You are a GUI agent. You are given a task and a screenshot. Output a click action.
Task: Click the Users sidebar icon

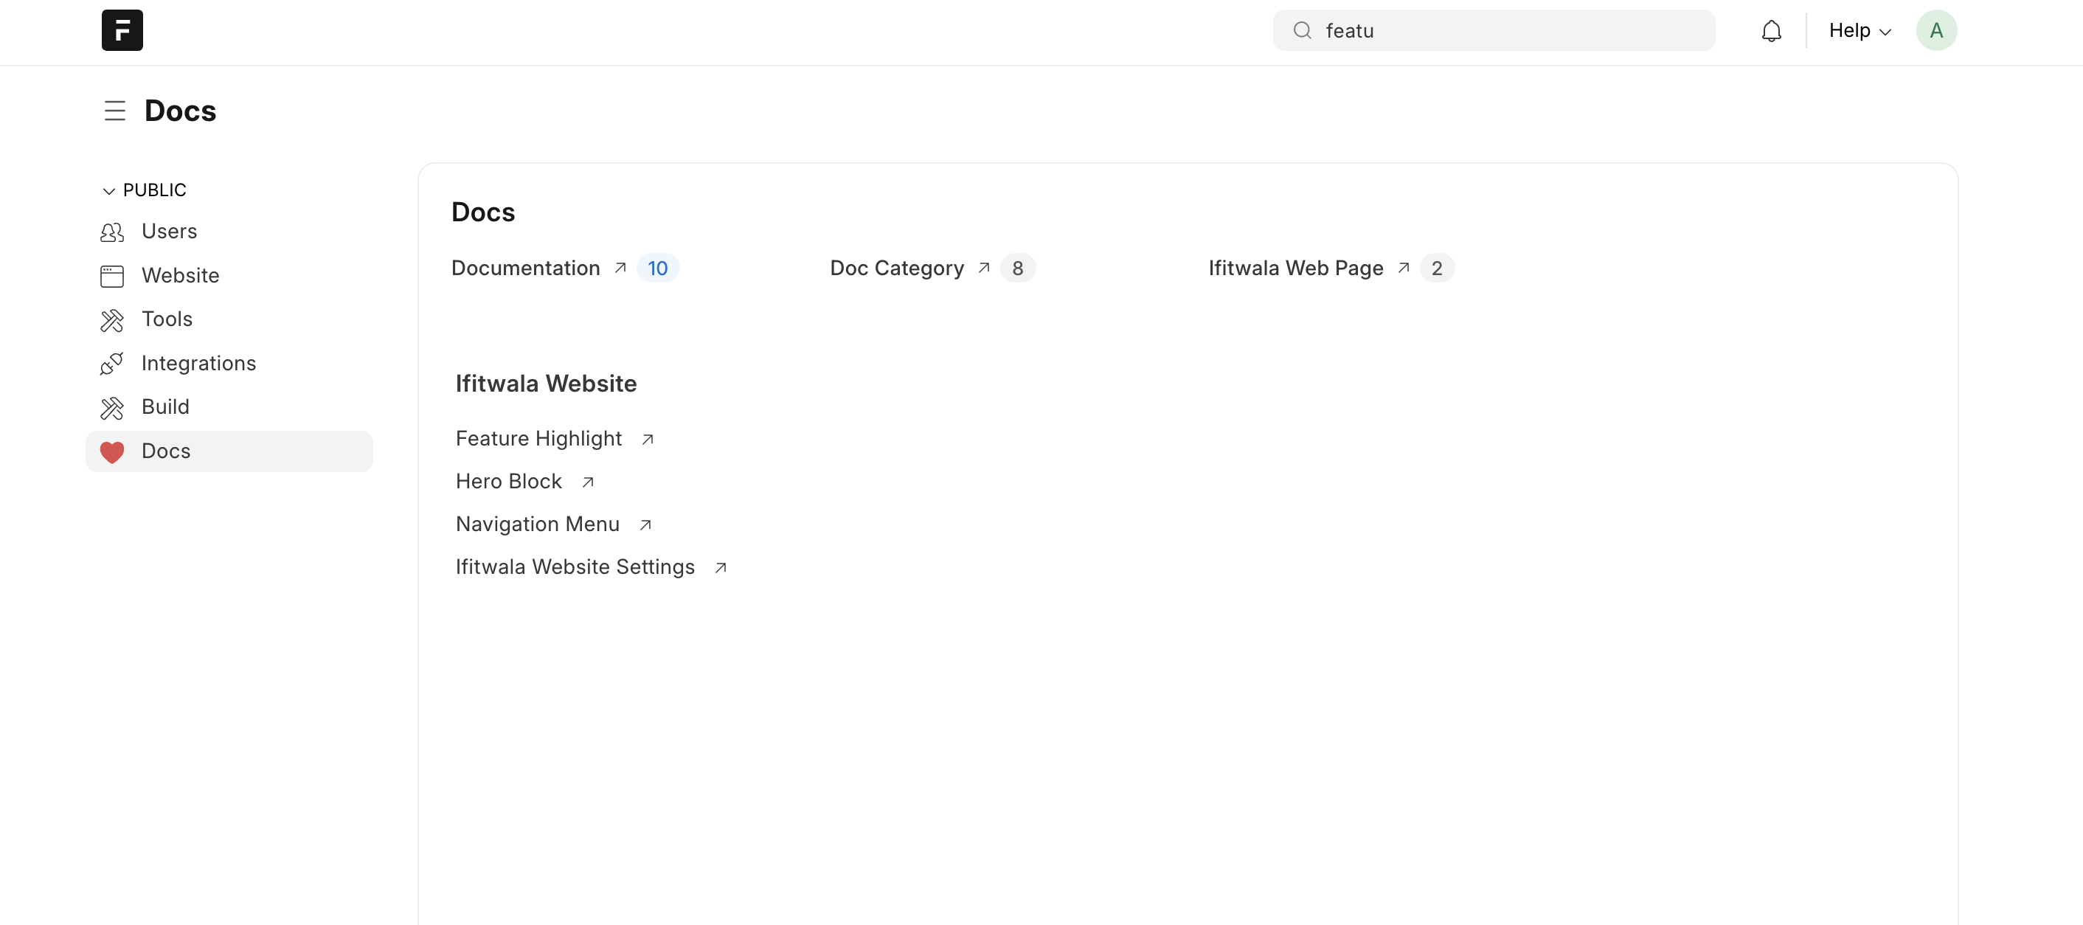coord(111,232)
